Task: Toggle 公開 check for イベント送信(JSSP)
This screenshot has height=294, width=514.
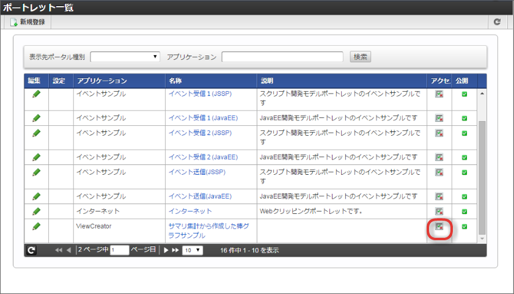Action: click(464, 172)
